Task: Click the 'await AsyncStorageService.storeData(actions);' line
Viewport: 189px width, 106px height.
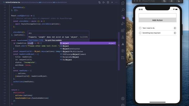Action: tap(38, 24)
